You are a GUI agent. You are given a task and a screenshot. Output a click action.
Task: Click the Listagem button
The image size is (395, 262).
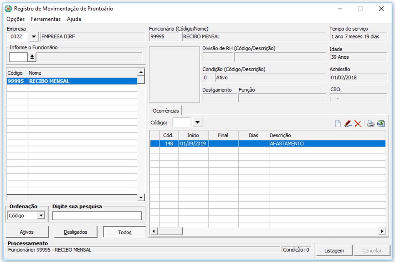pos(334,251)
